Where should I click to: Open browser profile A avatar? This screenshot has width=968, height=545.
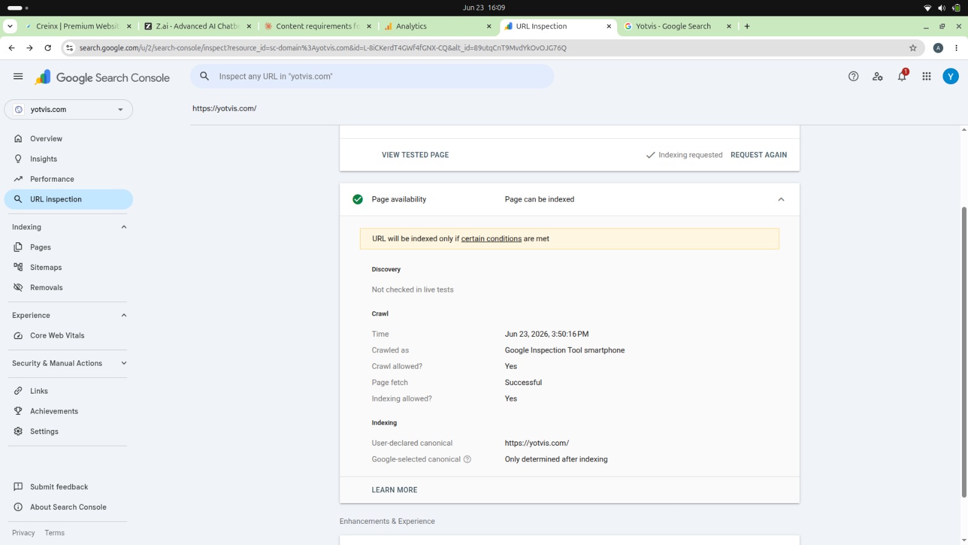938,48
